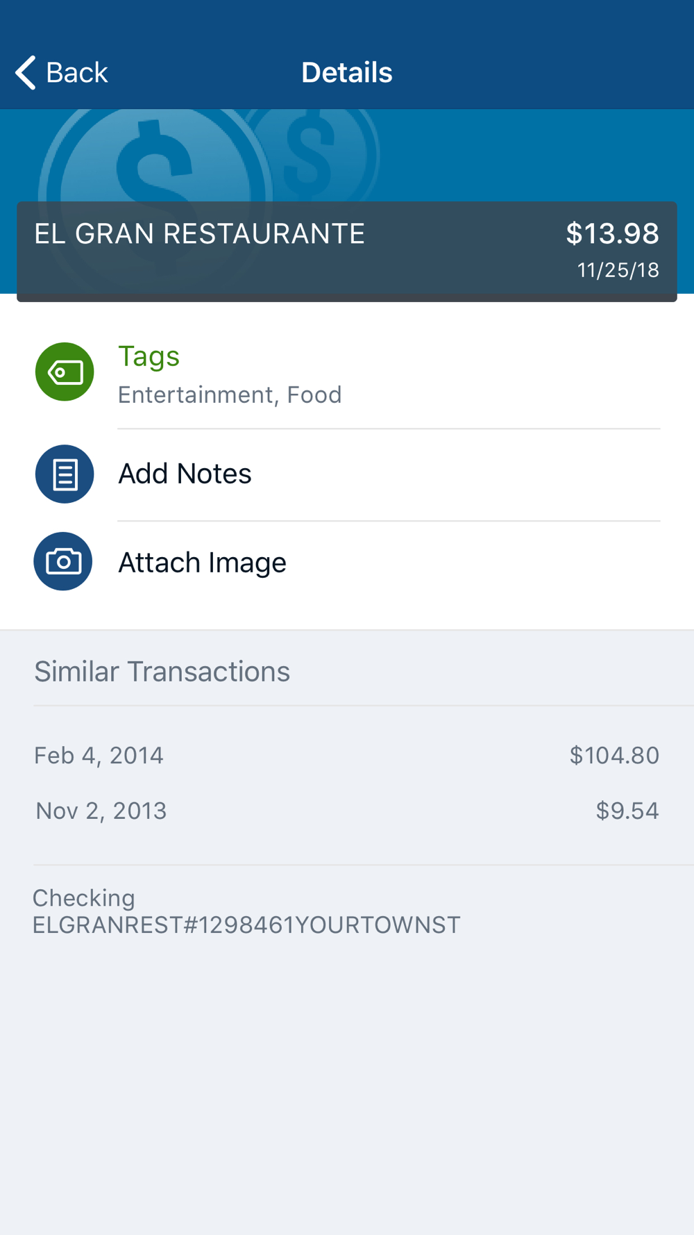
Task: Tap the Details screen title
Action: click(x=346, y=72)
